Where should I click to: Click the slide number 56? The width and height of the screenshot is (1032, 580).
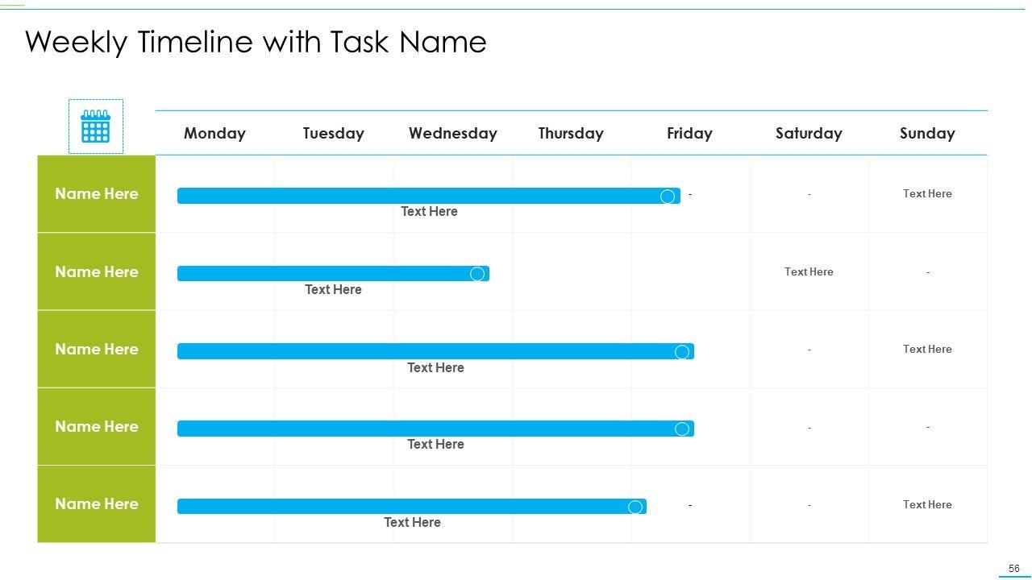point(1013,569)
